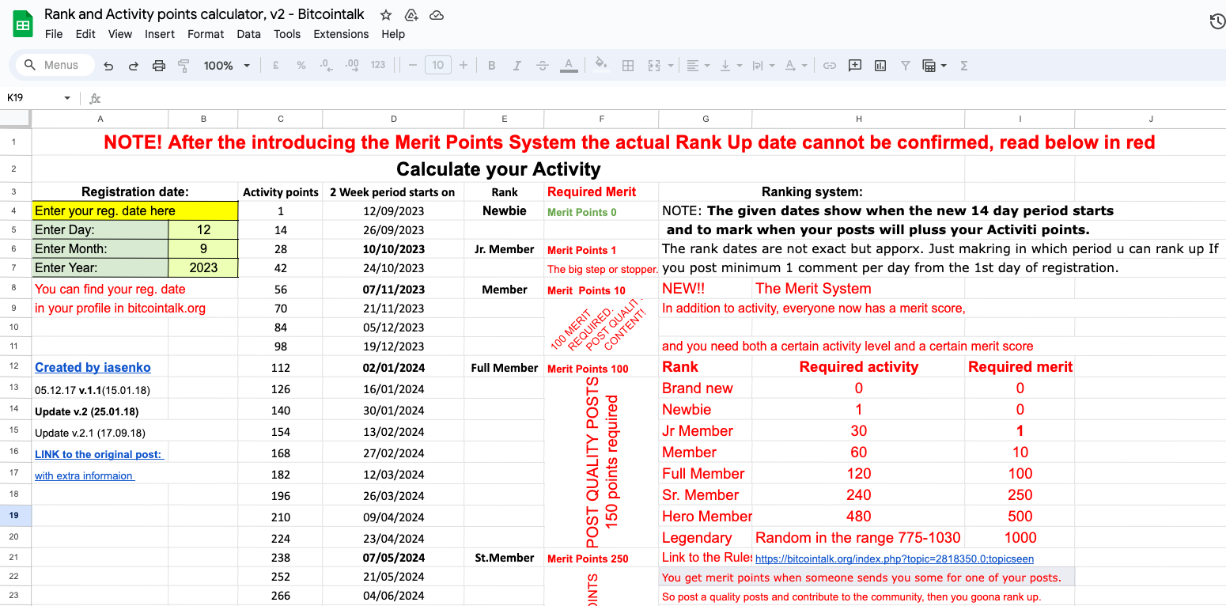Open vertical align dropdown
The image size is (1226, 606).
pos(730,66)
